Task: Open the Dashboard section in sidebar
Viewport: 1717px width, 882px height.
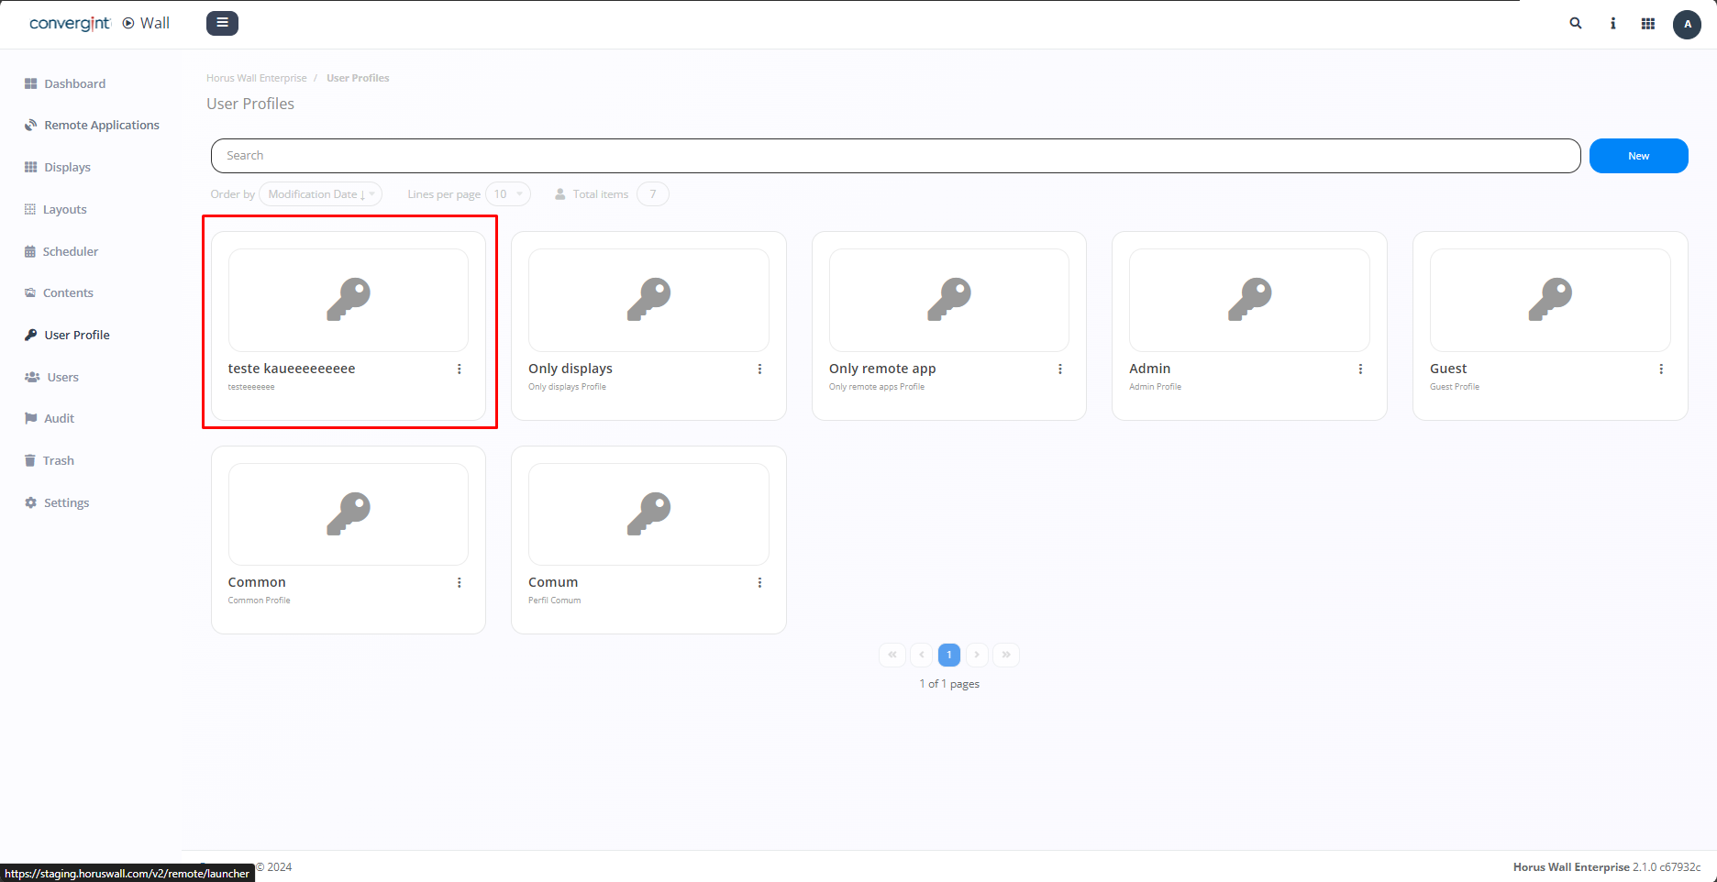Action: 74,83
